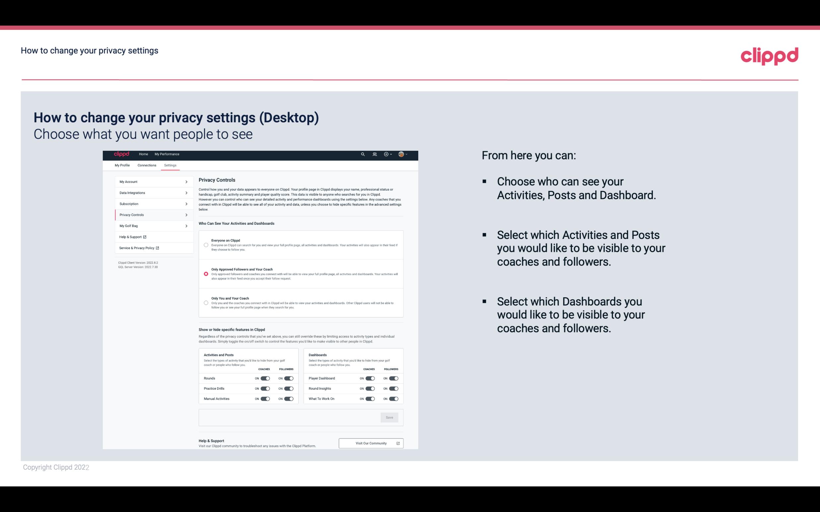Toggle Practice Drills ON for Coaches
This screenshot has width=820, height=512.
pos(265,389)
